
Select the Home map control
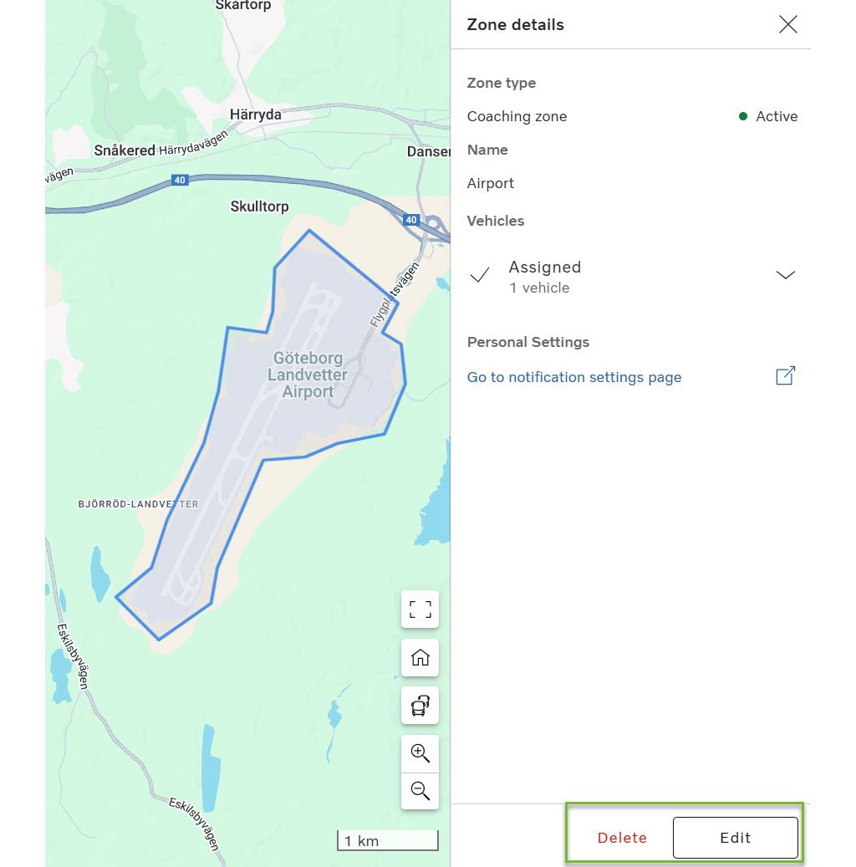point(419,657)
